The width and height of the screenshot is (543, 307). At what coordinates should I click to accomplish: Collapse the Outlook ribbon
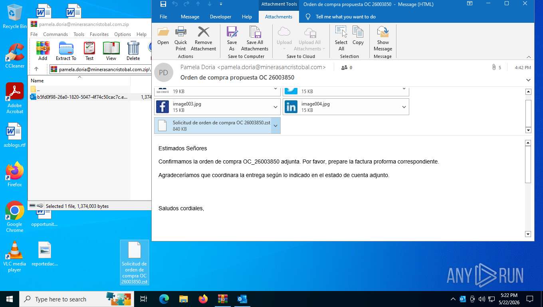529,57
